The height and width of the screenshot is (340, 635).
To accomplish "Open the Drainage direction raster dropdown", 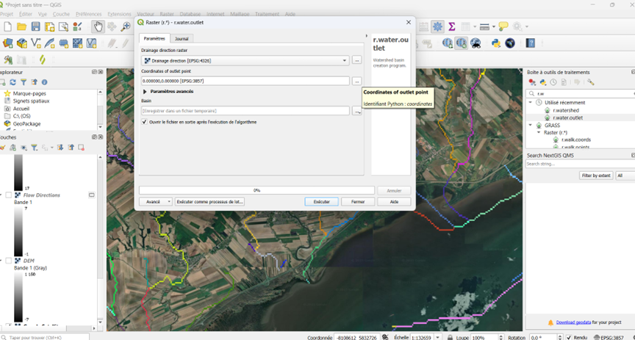I will tap(344, 60).
